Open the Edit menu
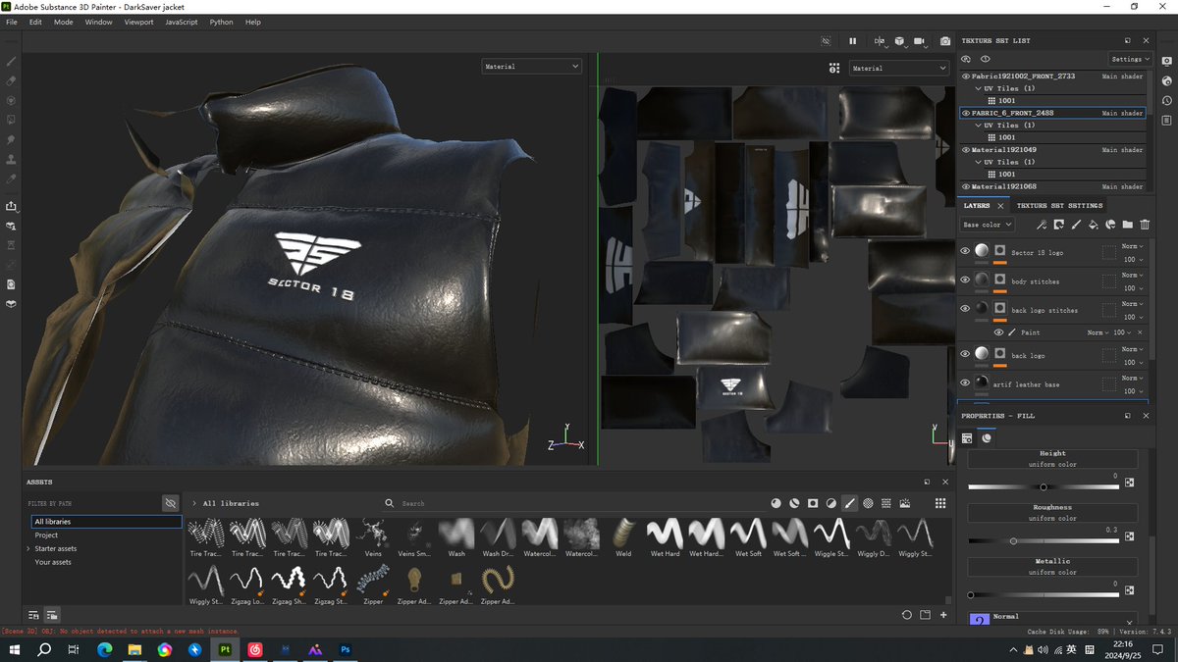 pos(35,22)
